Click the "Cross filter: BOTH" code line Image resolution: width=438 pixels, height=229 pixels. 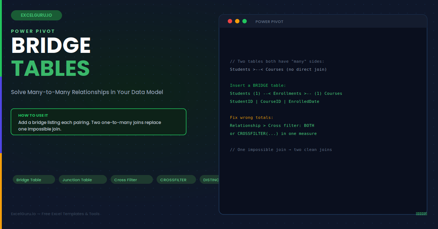pyautogui.click(x=272, y=125)
